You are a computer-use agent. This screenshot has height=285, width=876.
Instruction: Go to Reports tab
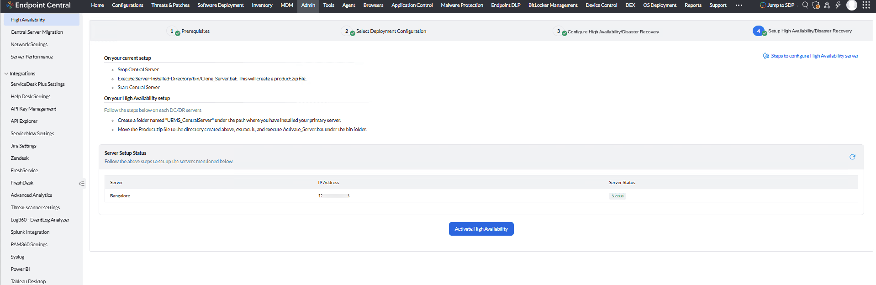coord(693,5)
